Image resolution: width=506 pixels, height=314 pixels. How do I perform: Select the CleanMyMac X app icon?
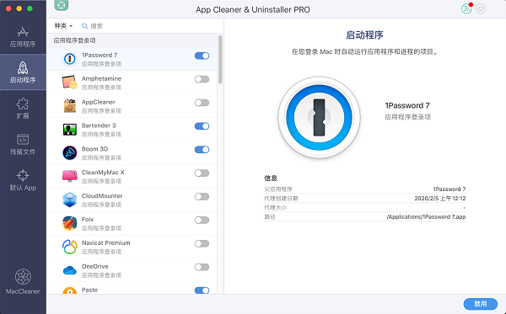(69, 176)
